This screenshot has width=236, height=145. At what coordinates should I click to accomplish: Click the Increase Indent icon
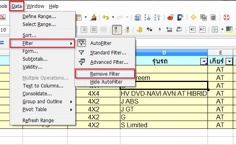click(x=202, y=30)
